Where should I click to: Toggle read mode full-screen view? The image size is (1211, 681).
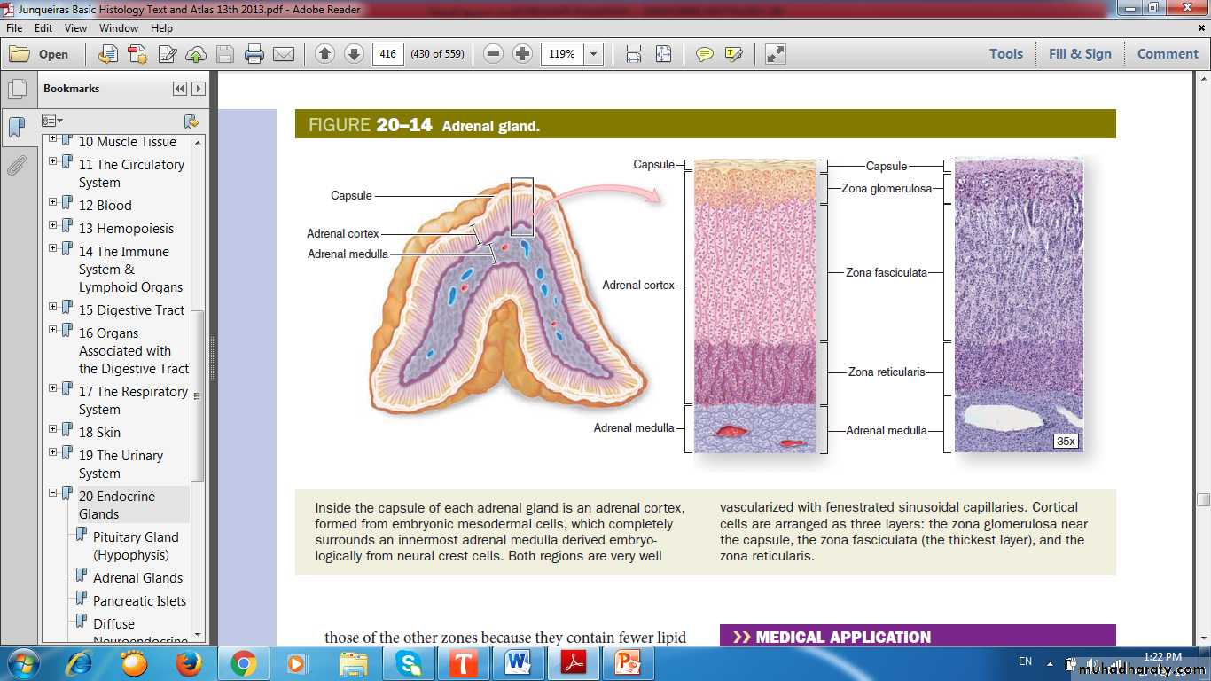[776, 54]
